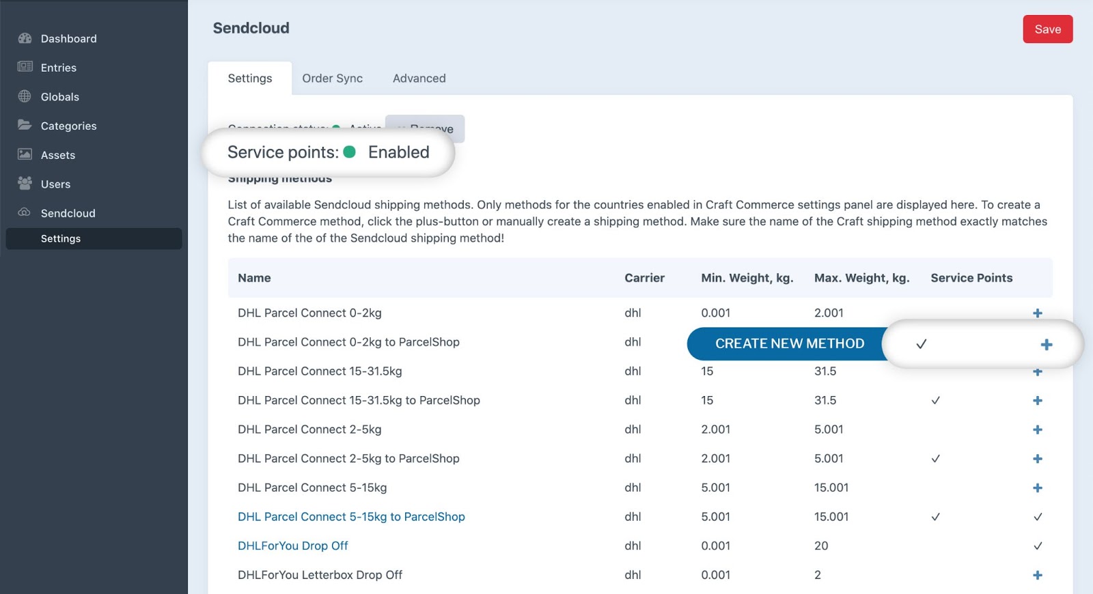Click the Users people icon

(x=25, y=183)
